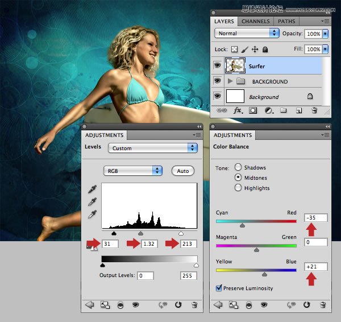This screenshot has height=322, width=341.
Task: Open the Levels panel options menu
Action: [197, 135]
